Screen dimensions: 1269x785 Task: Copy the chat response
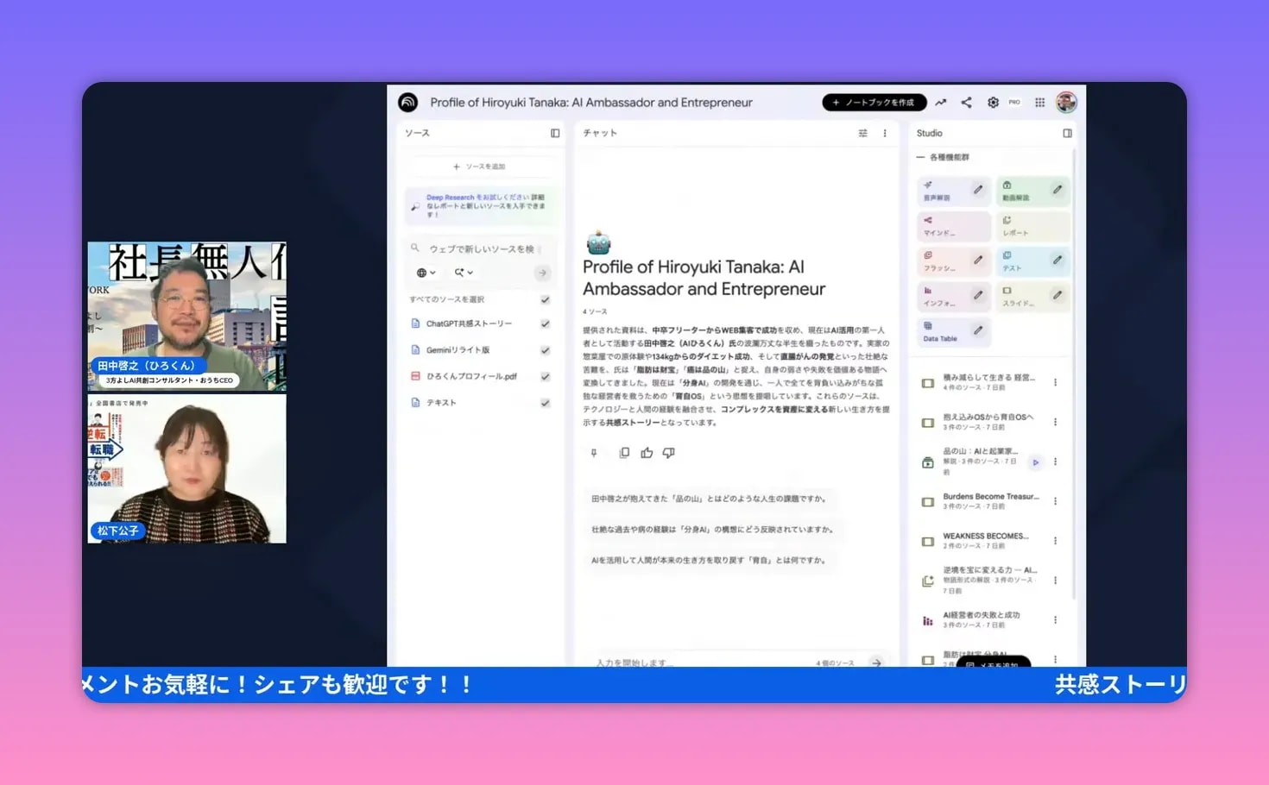[x=625, y=452]
